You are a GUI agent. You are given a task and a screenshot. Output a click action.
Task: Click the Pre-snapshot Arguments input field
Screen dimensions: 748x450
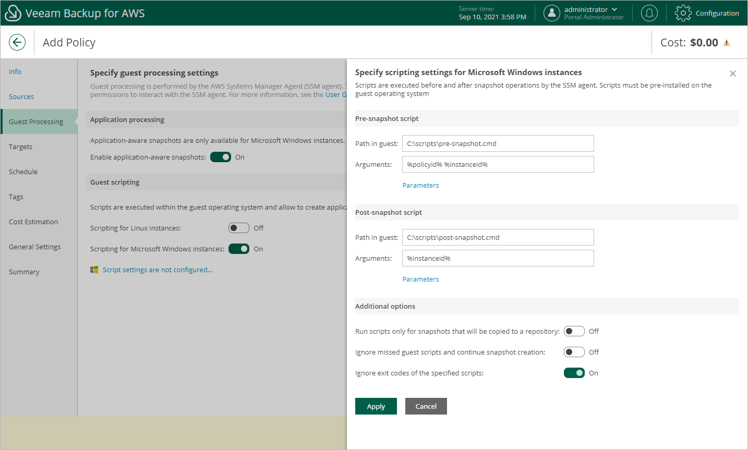coord(498,164)
